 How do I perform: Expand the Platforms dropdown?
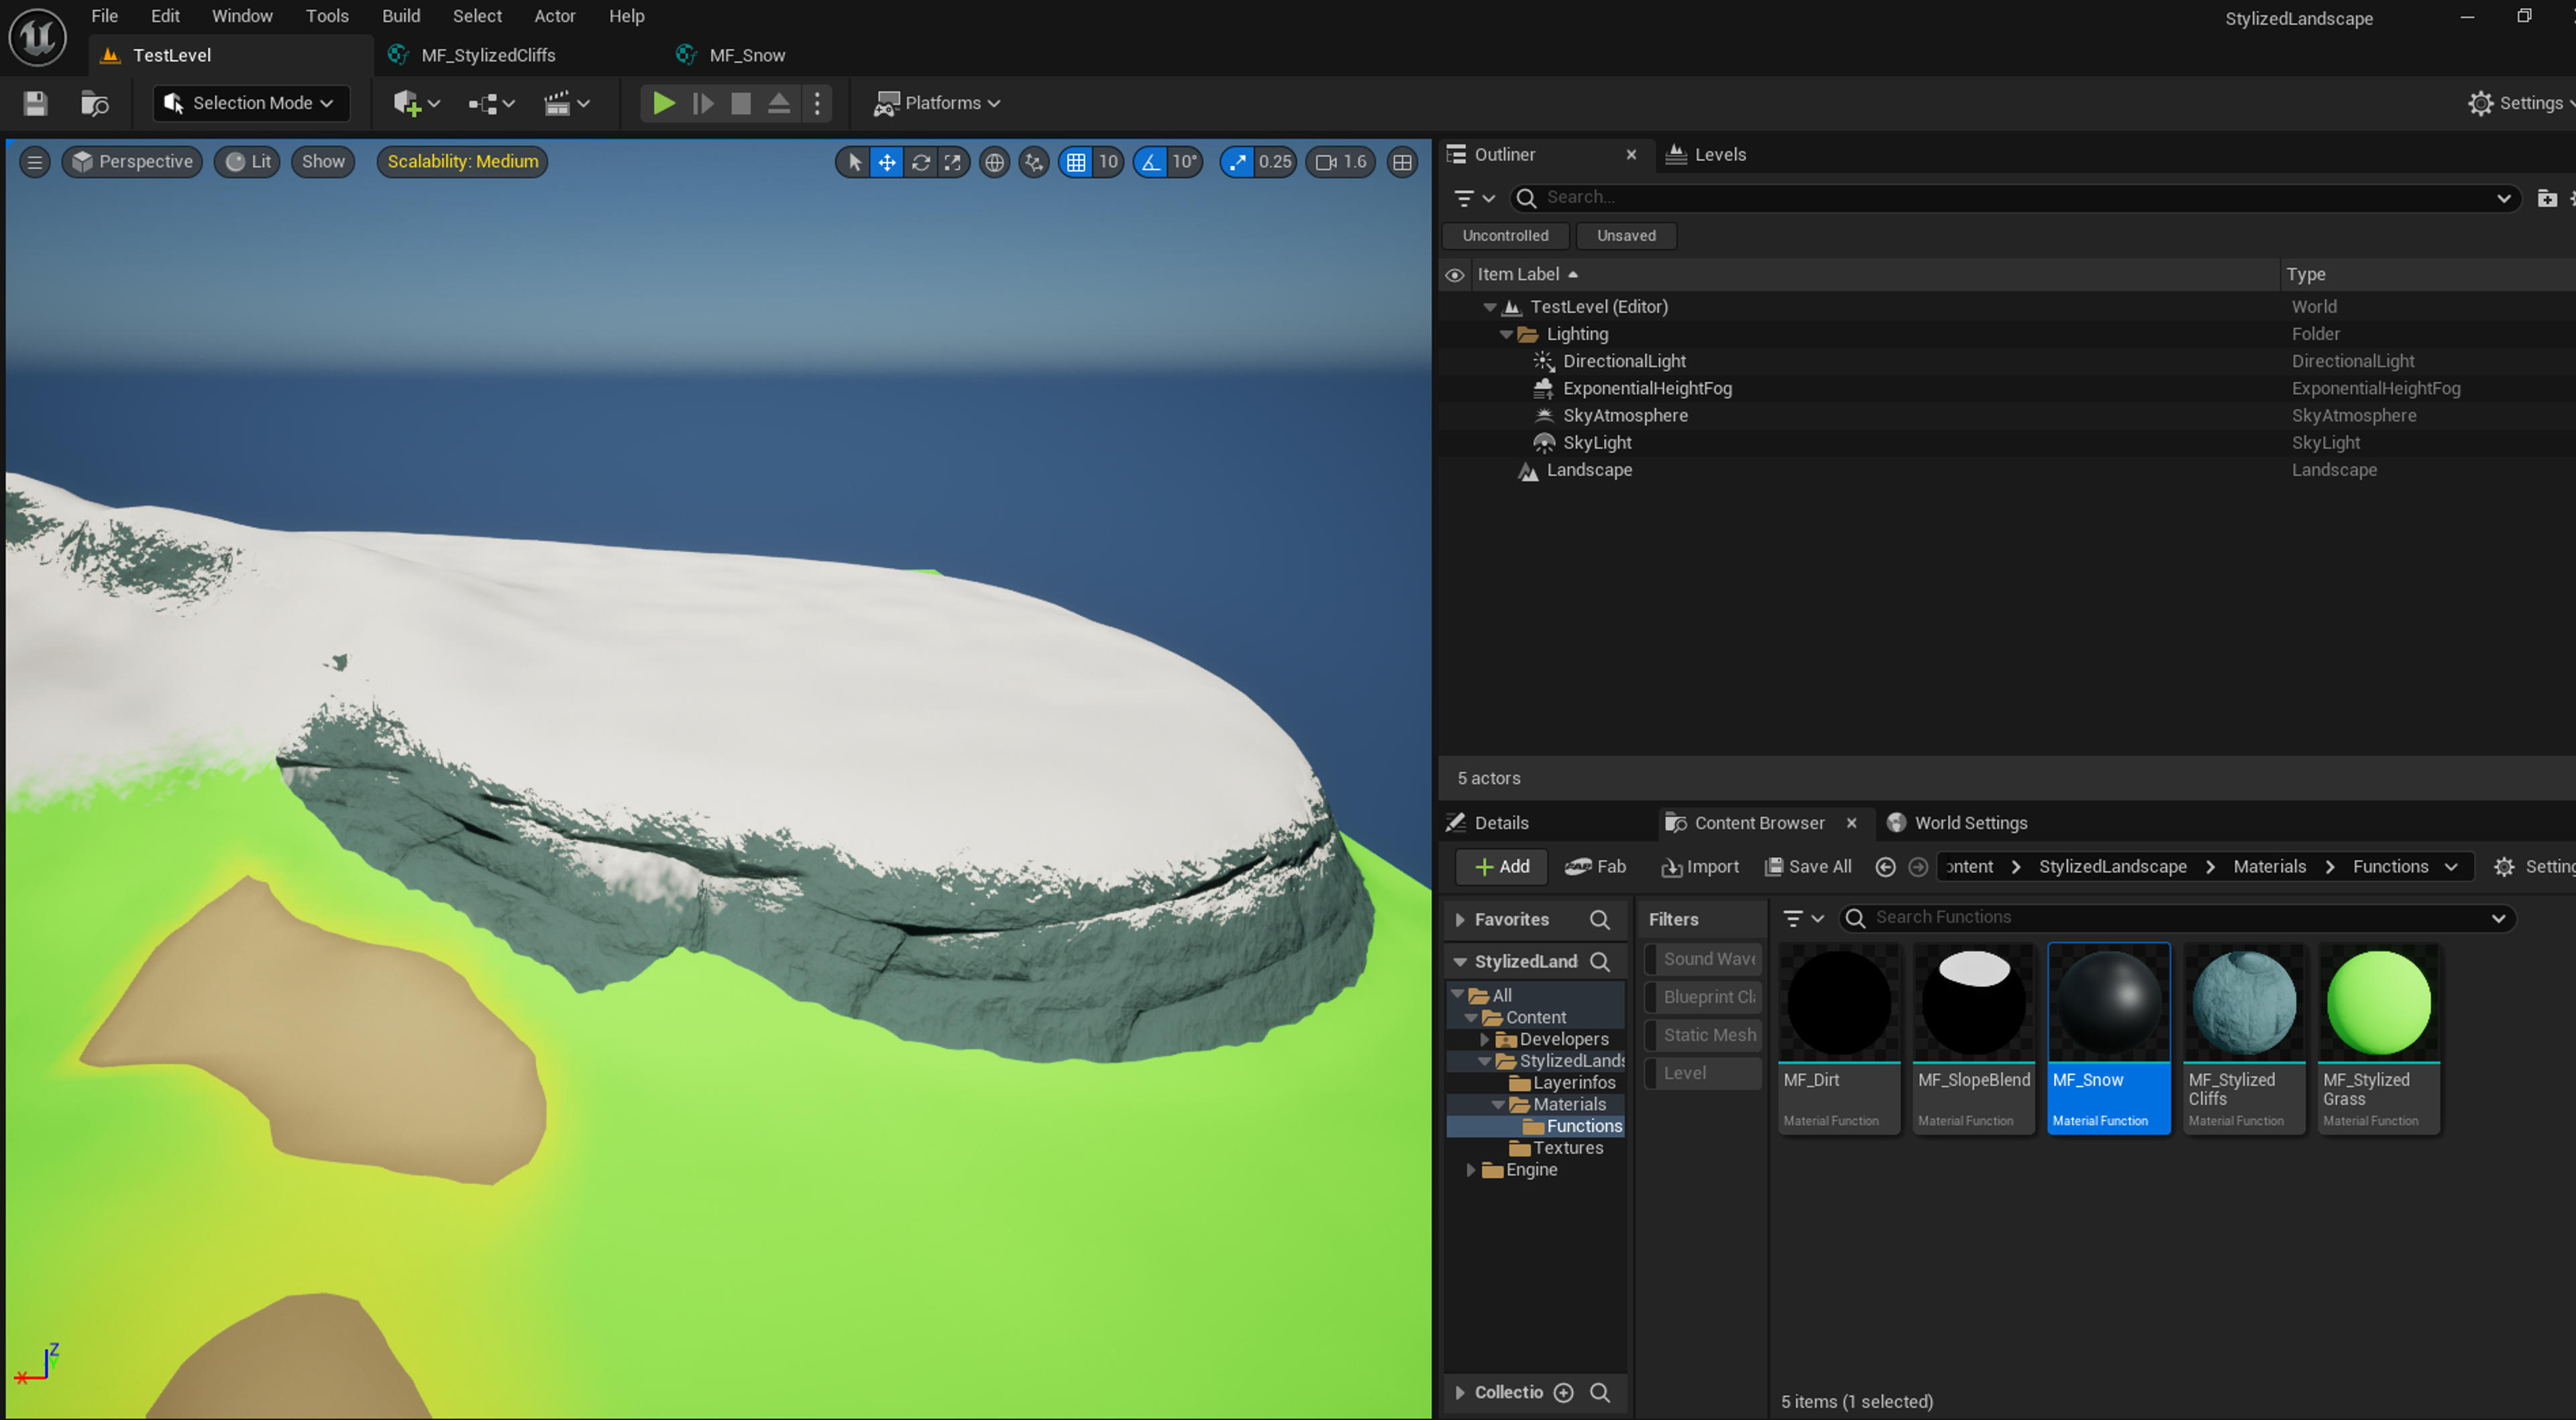[936, 103]
